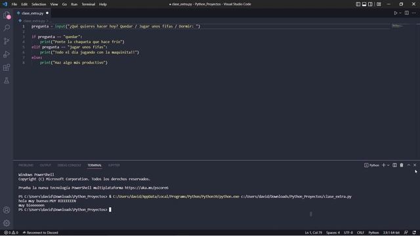The width and height of the screenshot is (420, 236).
Task: Close the bottom panel
Action: click(x=415, y=165)
